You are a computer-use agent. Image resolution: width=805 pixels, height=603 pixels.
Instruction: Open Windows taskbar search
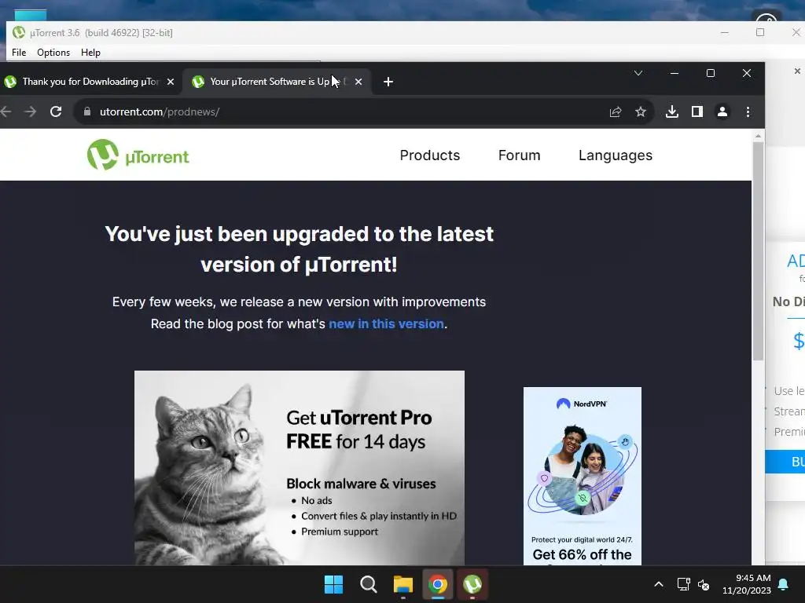(x=368, y=584)
